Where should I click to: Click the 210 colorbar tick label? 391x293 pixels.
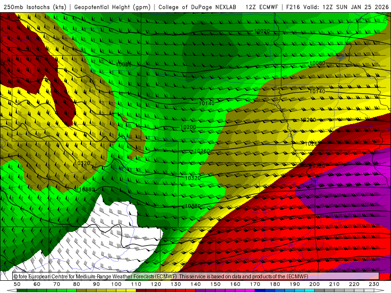pos(334,284)
